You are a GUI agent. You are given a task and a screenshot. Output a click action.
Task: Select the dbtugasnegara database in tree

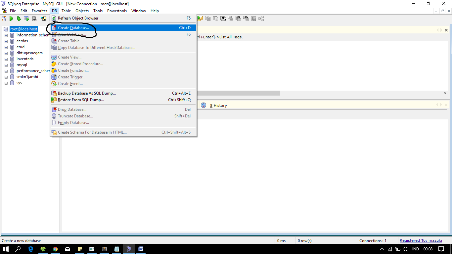click(x=29, y=53)
